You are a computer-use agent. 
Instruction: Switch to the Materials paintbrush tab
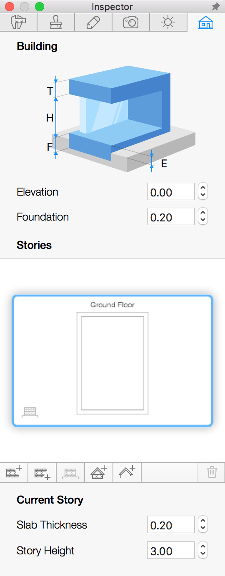pos(56,22)
